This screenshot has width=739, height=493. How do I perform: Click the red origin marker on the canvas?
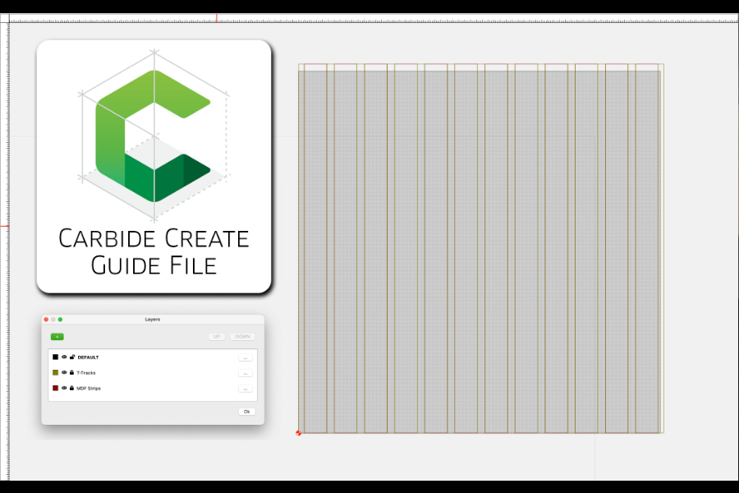click(x=298, y=433)
